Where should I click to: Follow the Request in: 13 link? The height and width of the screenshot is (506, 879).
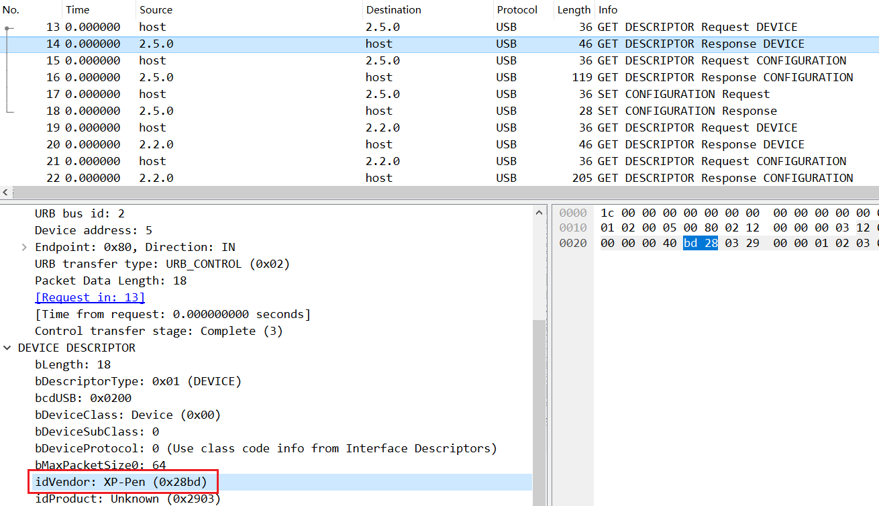(x=90, y=297)
